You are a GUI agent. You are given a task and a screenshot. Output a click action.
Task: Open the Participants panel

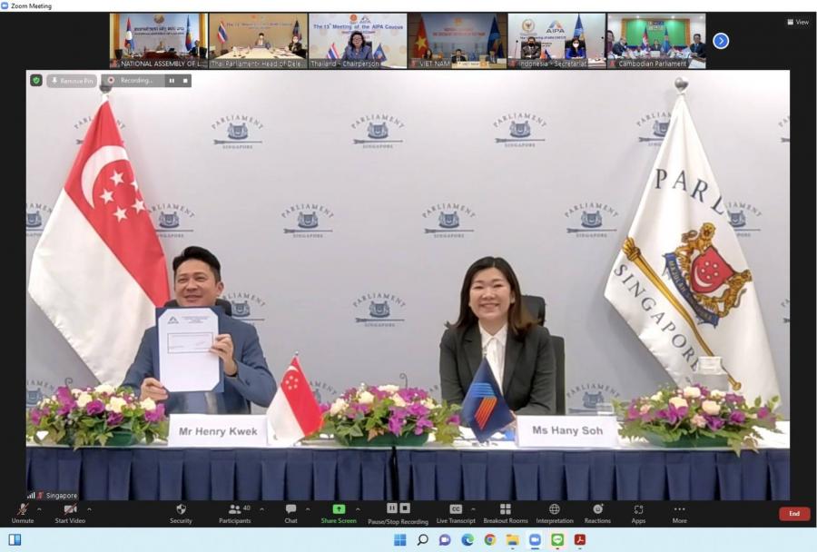pos(234,513)
